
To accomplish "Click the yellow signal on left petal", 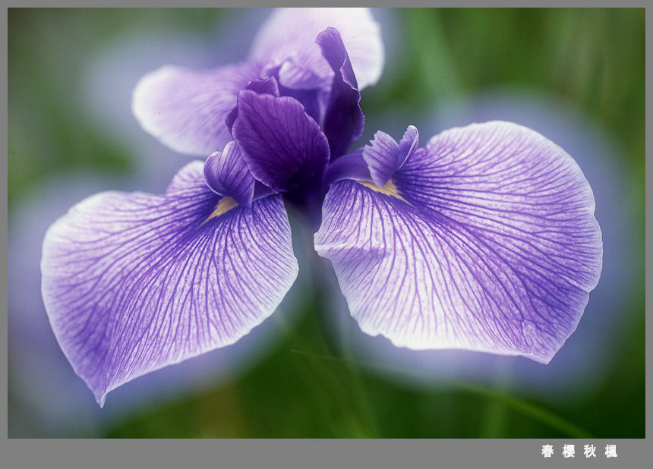I will (x=222, y=207).
